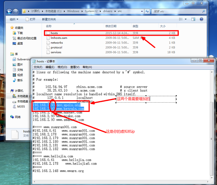
Task: Click the Forward navigation arrow in Explorer
Action: [15, 12]
